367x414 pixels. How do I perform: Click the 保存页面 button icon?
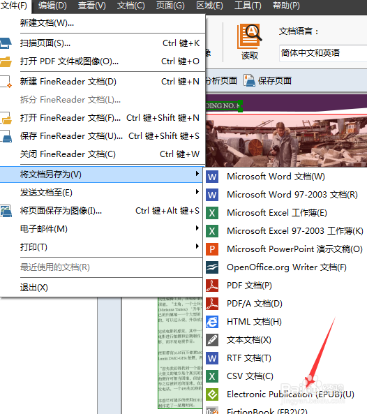tap(249, 80)
